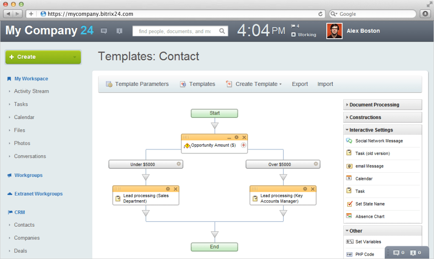434x259 pixels.
Task: Click Export in the toolbar
Action: pyautogui.click(x=300, y=84)
